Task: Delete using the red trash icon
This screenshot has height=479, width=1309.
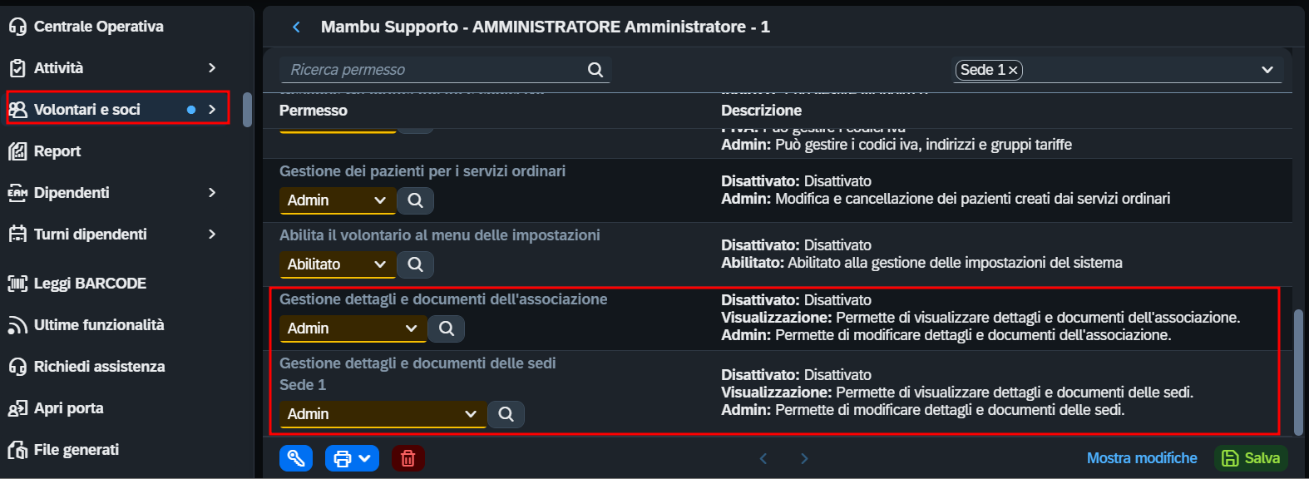Action: [x=408, y=458]
